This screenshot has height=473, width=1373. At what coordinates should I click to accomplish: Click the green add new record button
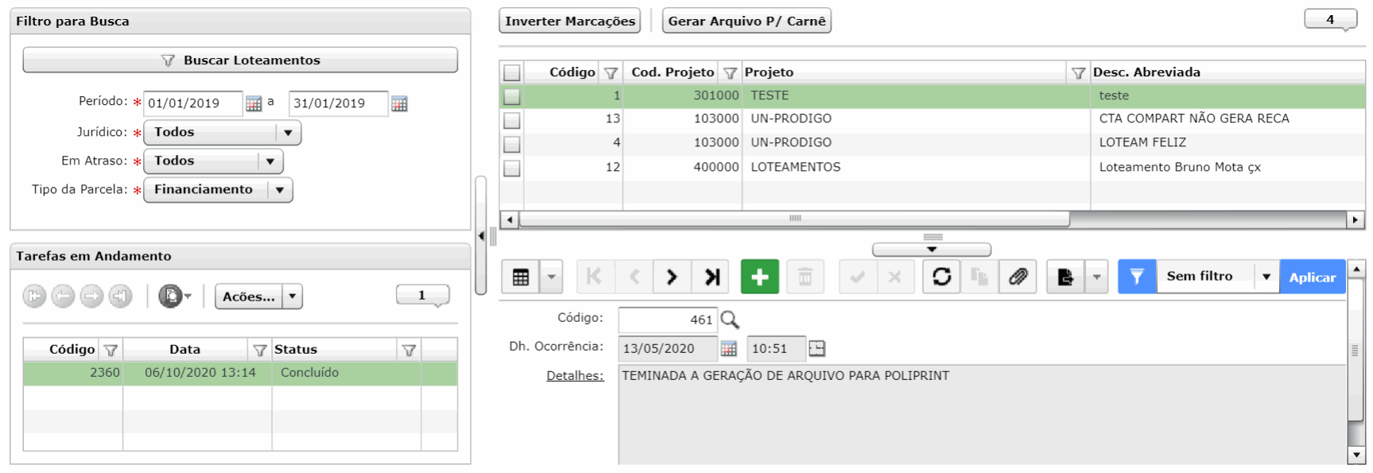pyautogui.click(x=759, y=277)
